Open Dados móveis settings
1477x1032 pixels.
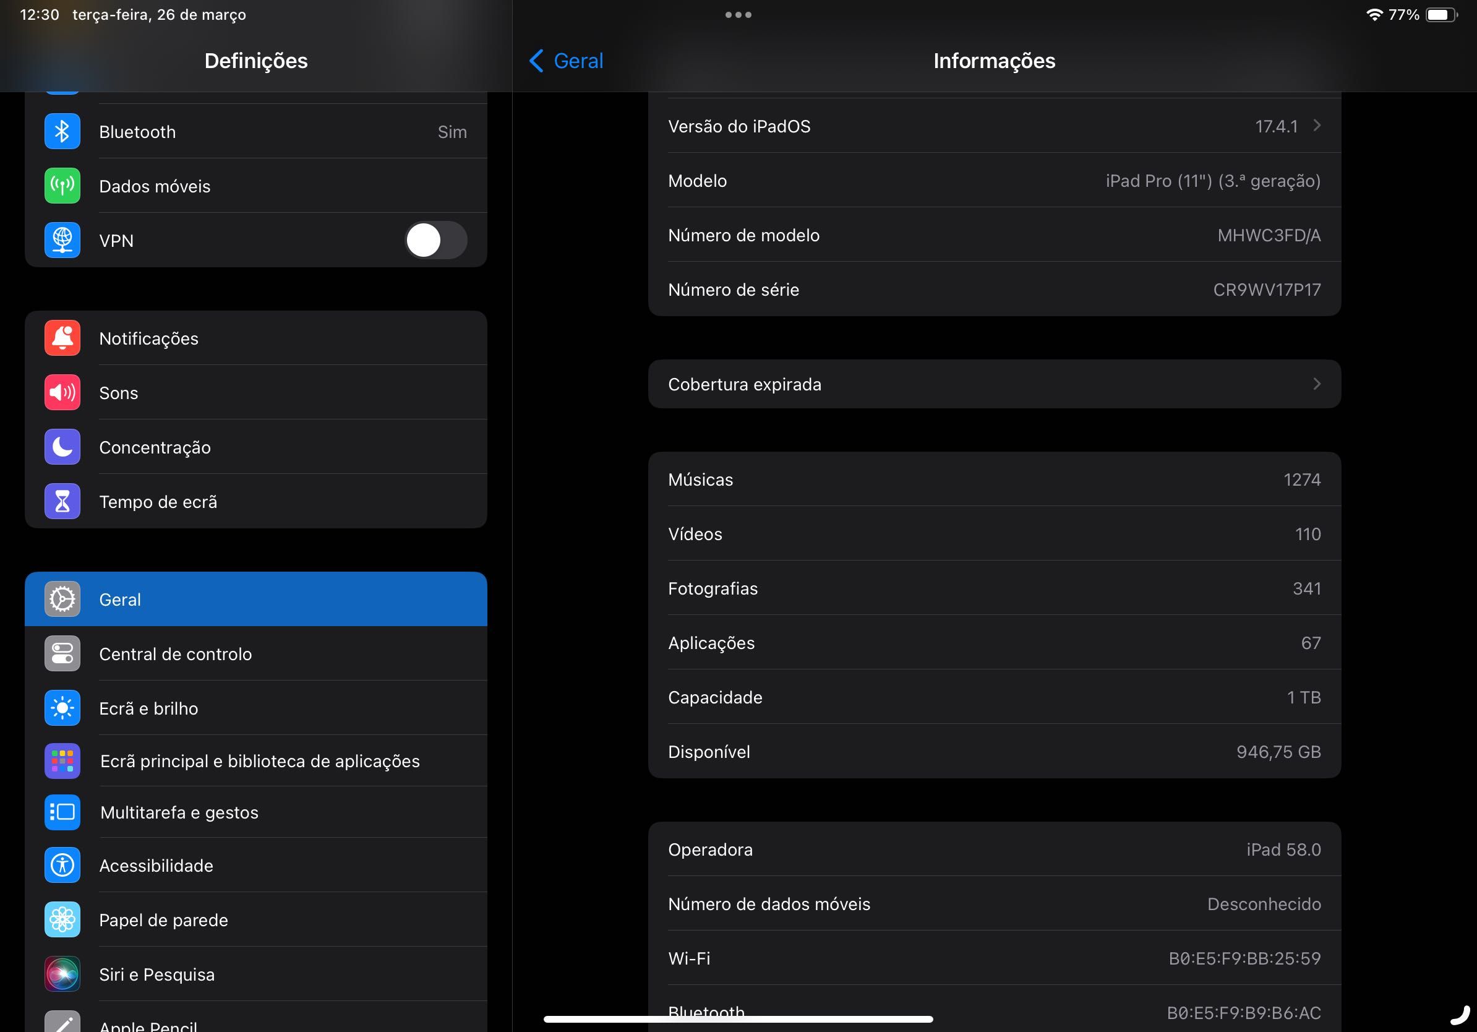click(256, 186)
